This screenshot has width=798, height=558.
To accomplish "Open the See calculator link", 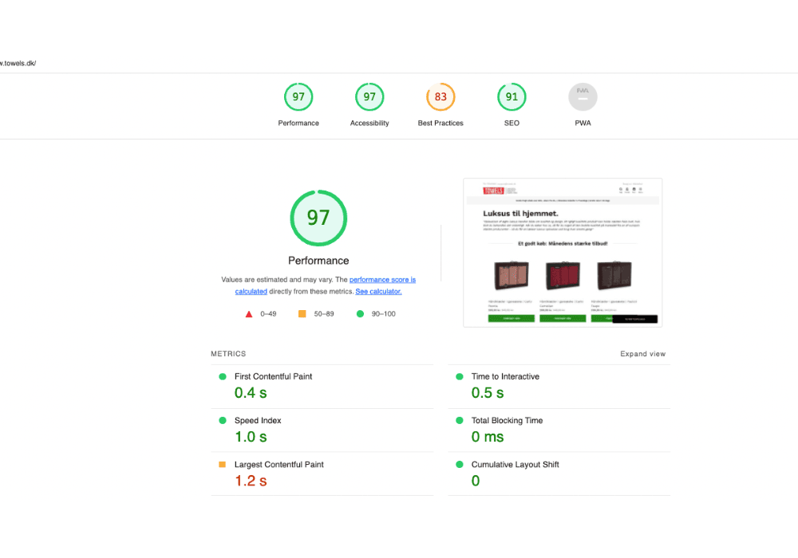I will coord(378,291).
